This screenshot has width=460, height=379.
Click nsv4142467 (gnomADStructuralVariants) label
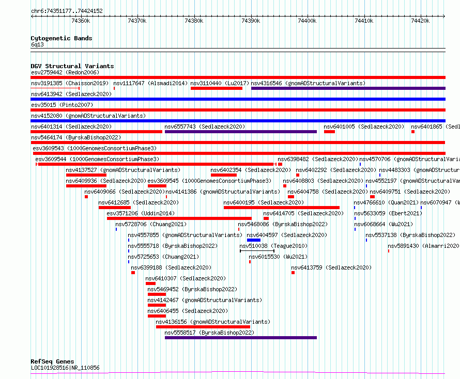click(x=205, y=300)
